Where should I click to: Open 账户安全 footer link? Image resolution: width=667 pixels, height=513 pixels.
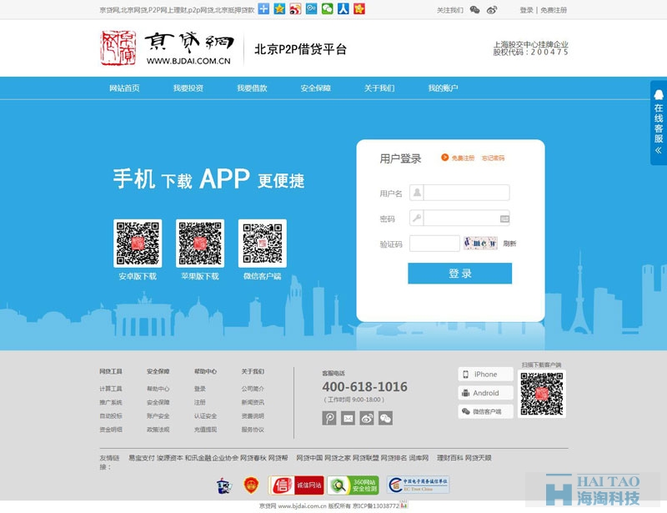coord(158,416)
